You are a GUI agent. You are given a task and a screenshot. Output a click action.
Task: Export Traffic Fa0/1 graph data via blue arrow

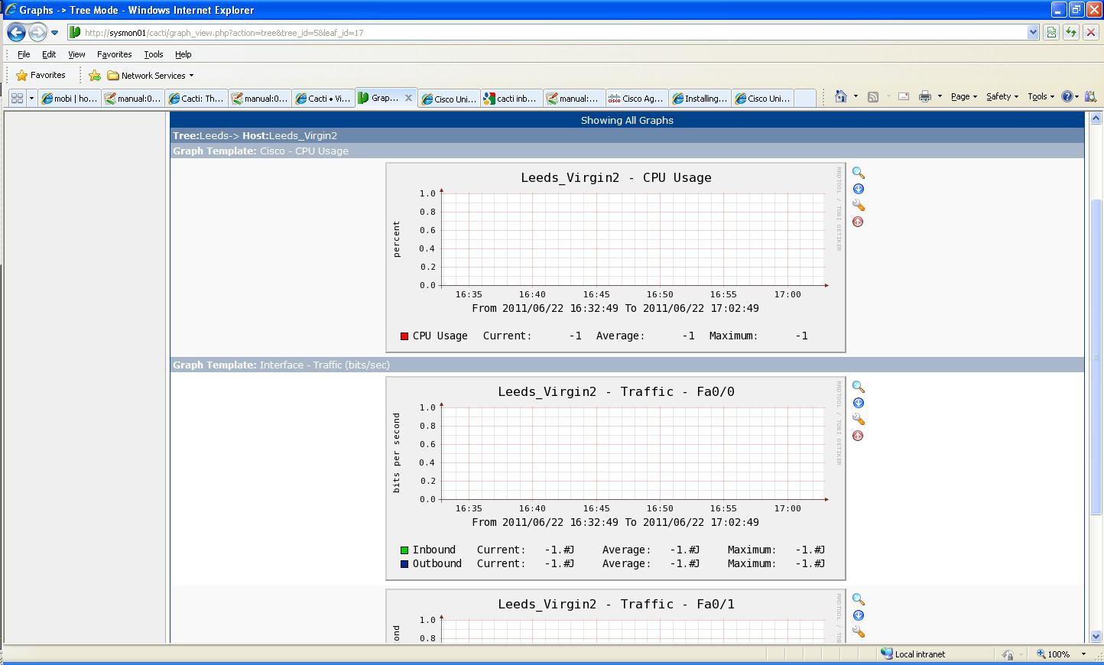coord(859,615)
